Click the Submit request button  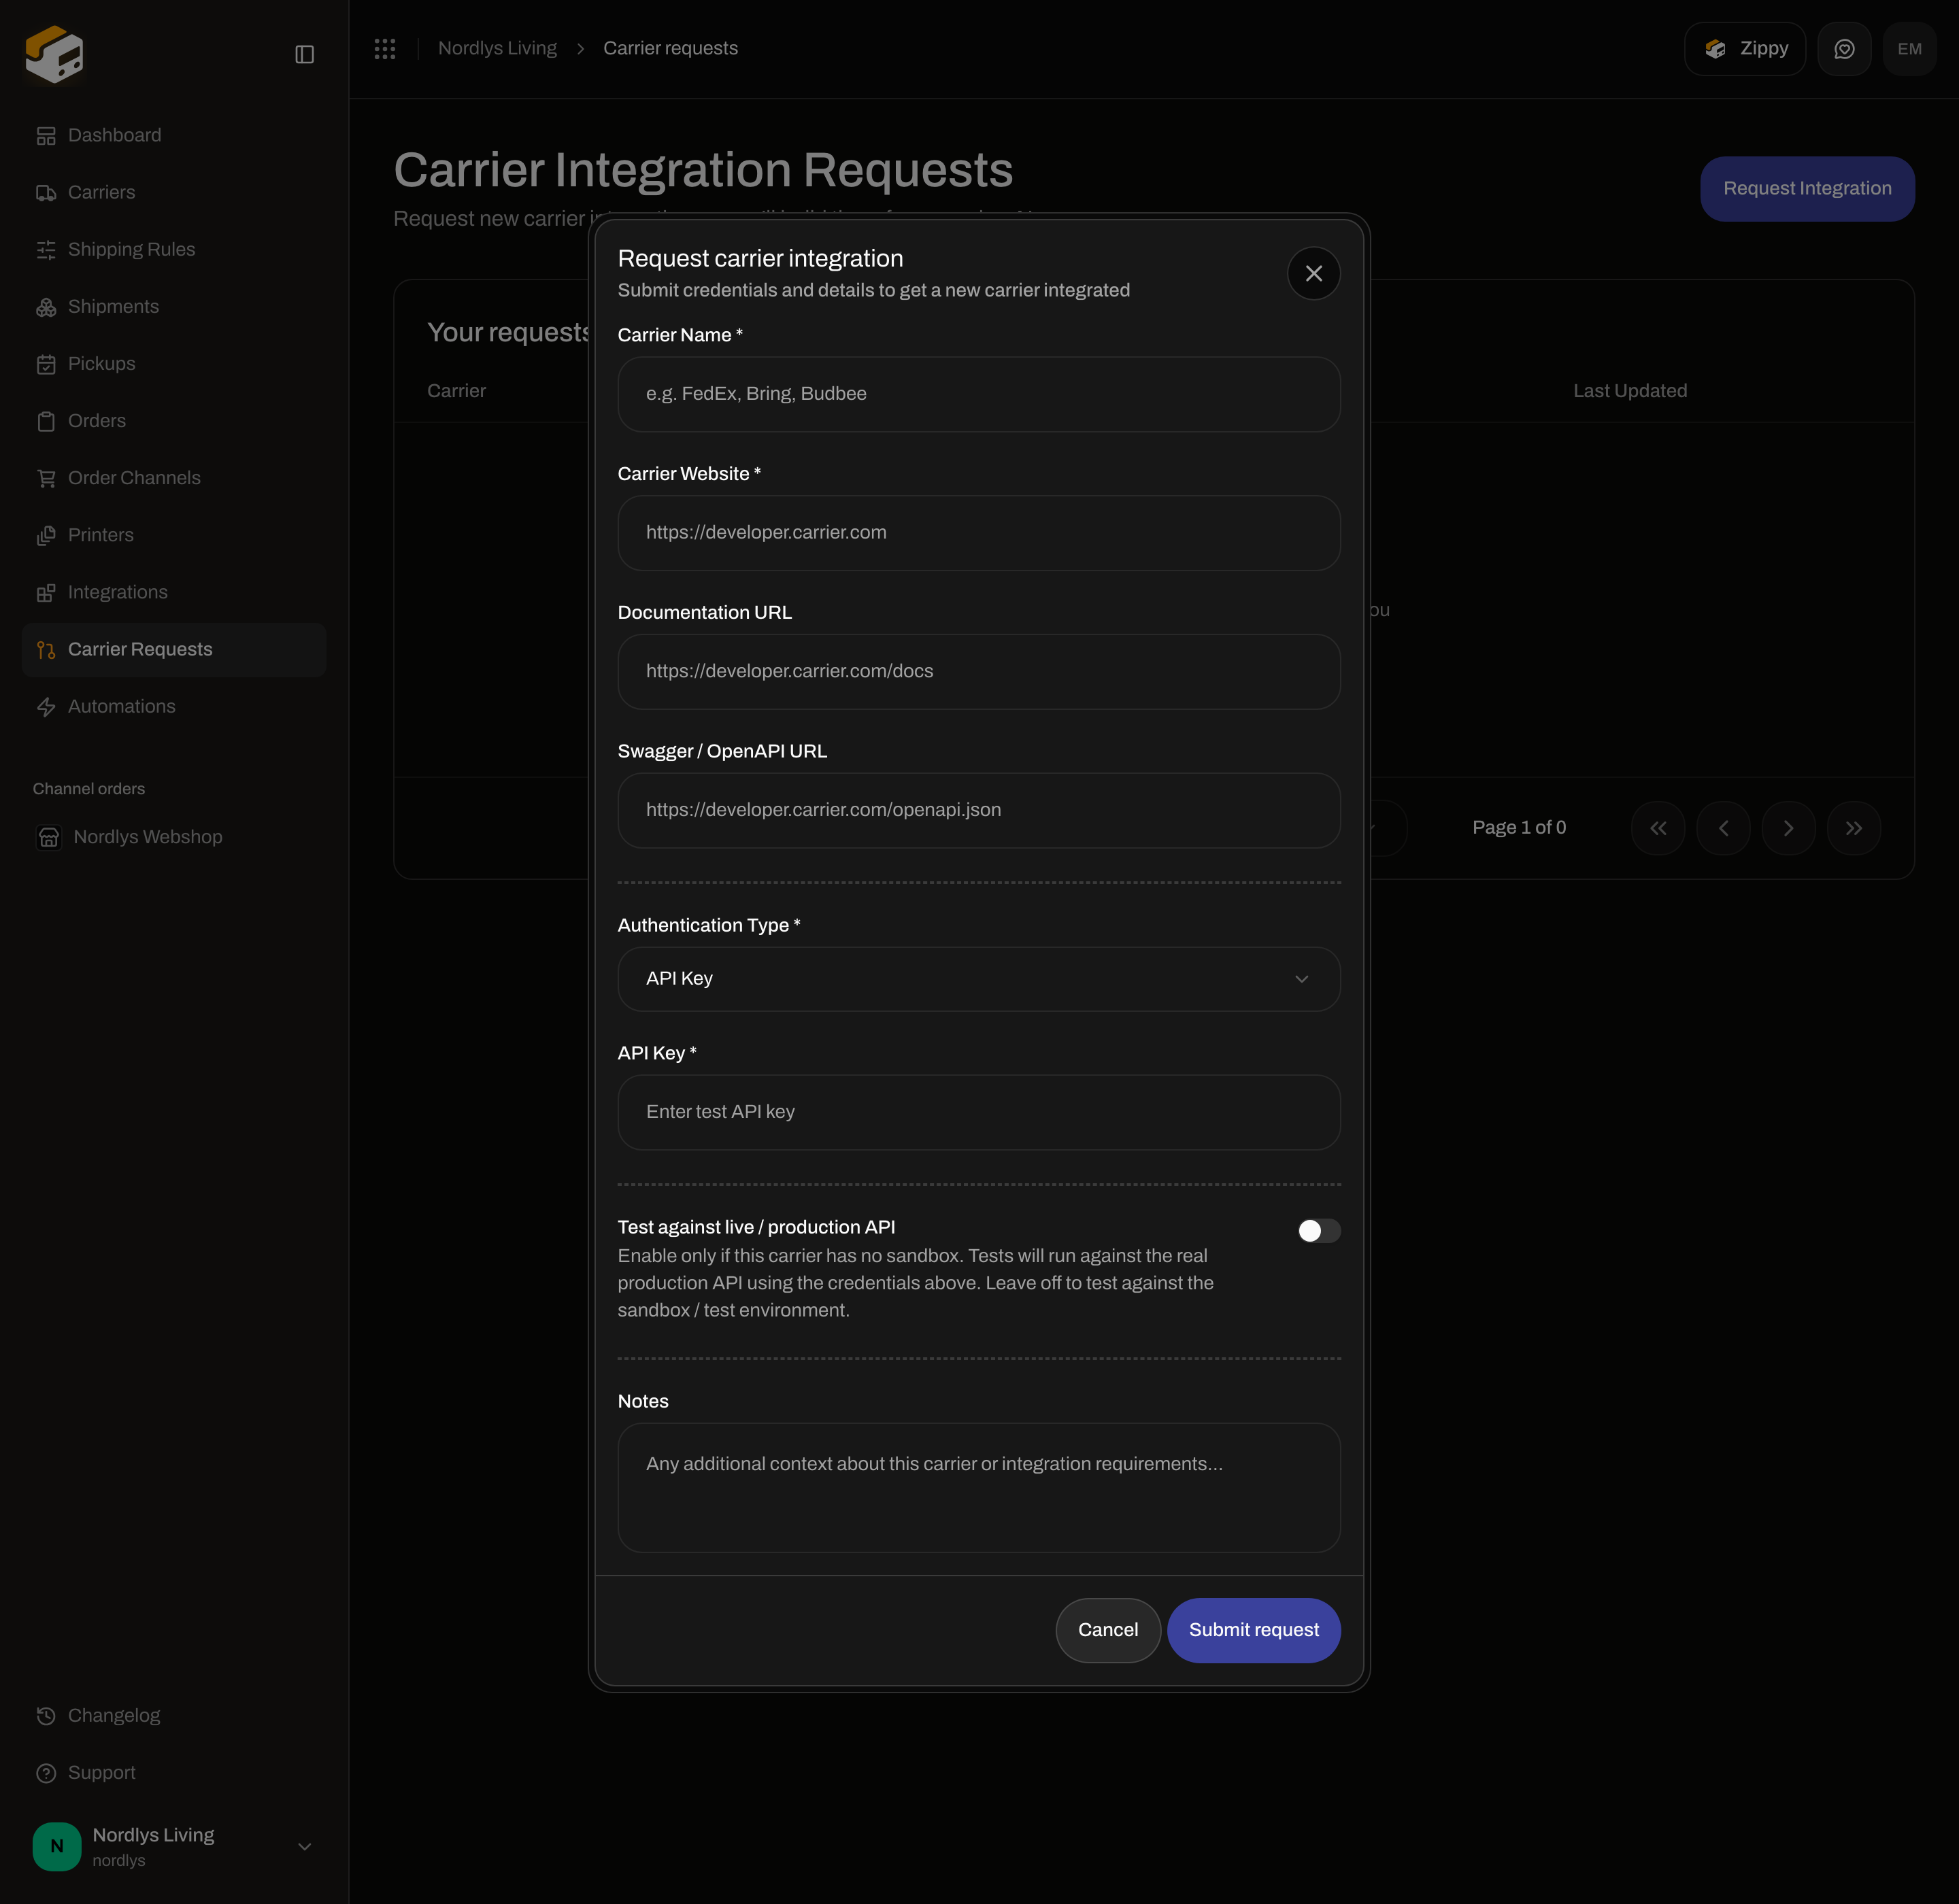click(1254, 1630)
